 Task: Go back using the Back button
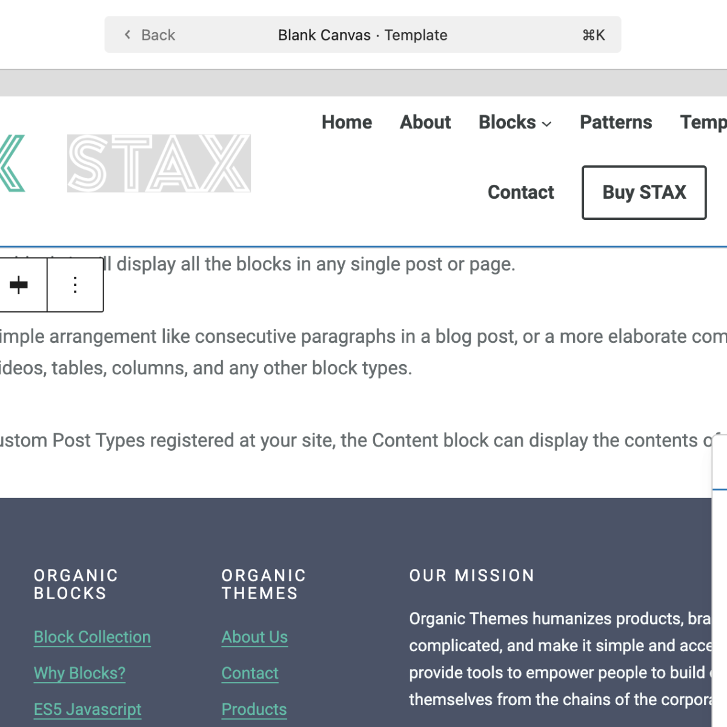click(x=150, y=35)
